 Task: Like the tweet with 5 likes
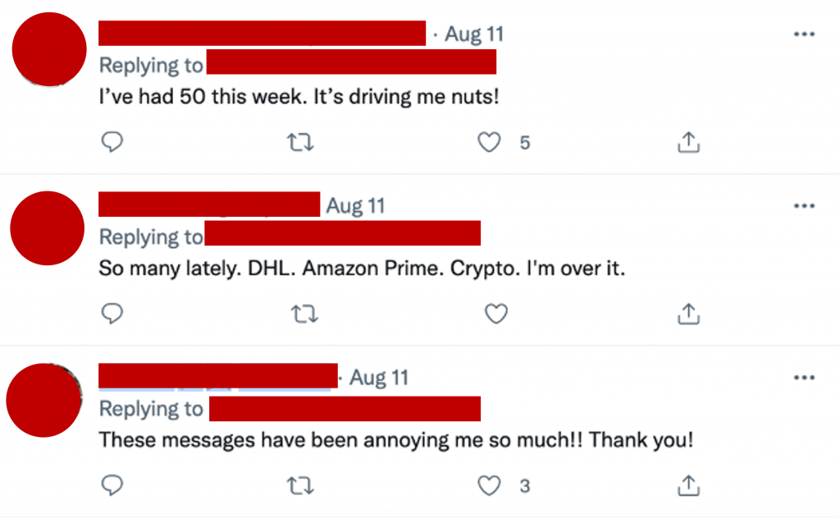(x=490, y=143)
